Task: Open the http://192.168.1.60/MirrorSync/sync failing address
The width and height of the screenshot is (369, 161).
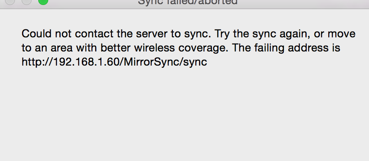Action: tap(114, 62)
